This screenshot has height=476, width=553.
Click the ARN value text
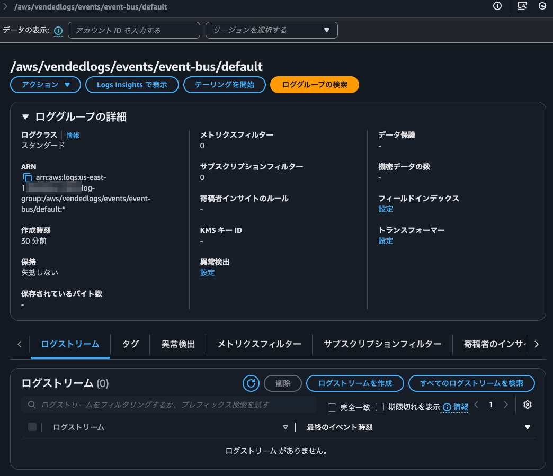(86, 193)
